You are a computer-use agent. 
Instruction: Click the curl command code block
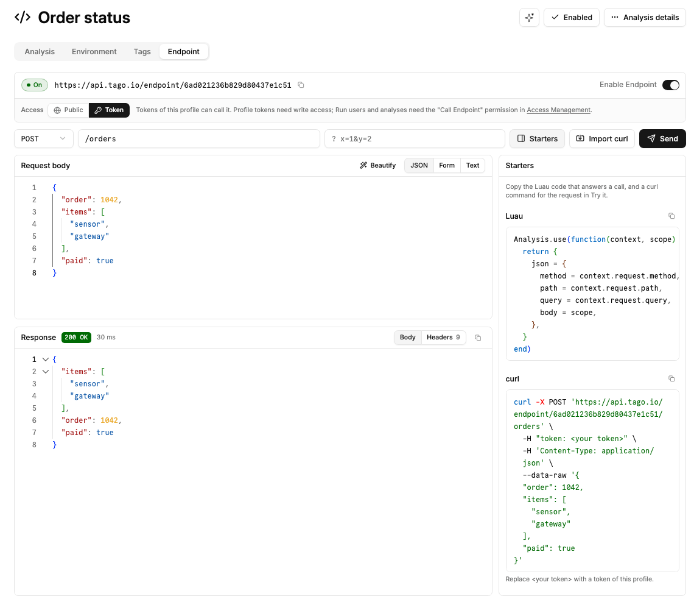click(x=592, y=481)
